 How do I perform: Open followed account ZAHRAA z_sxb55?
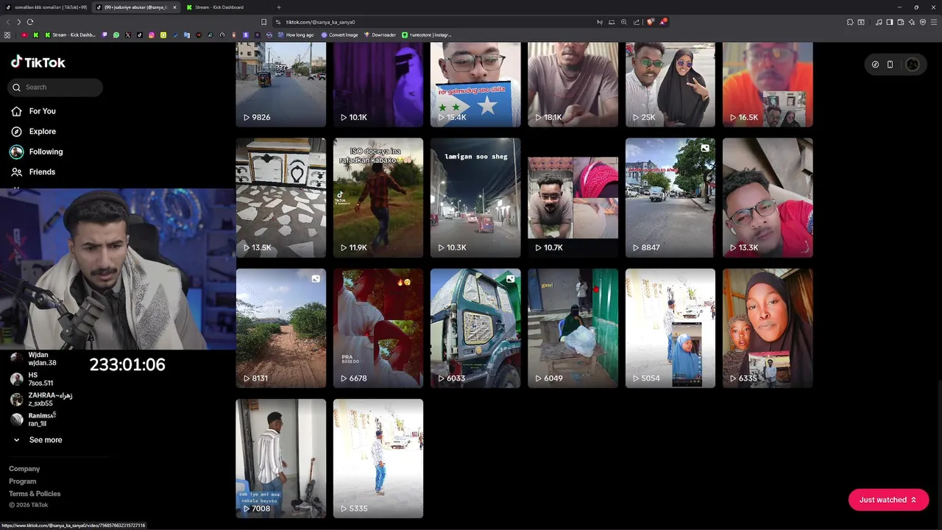pyautogui.click(x=50, y=399)
